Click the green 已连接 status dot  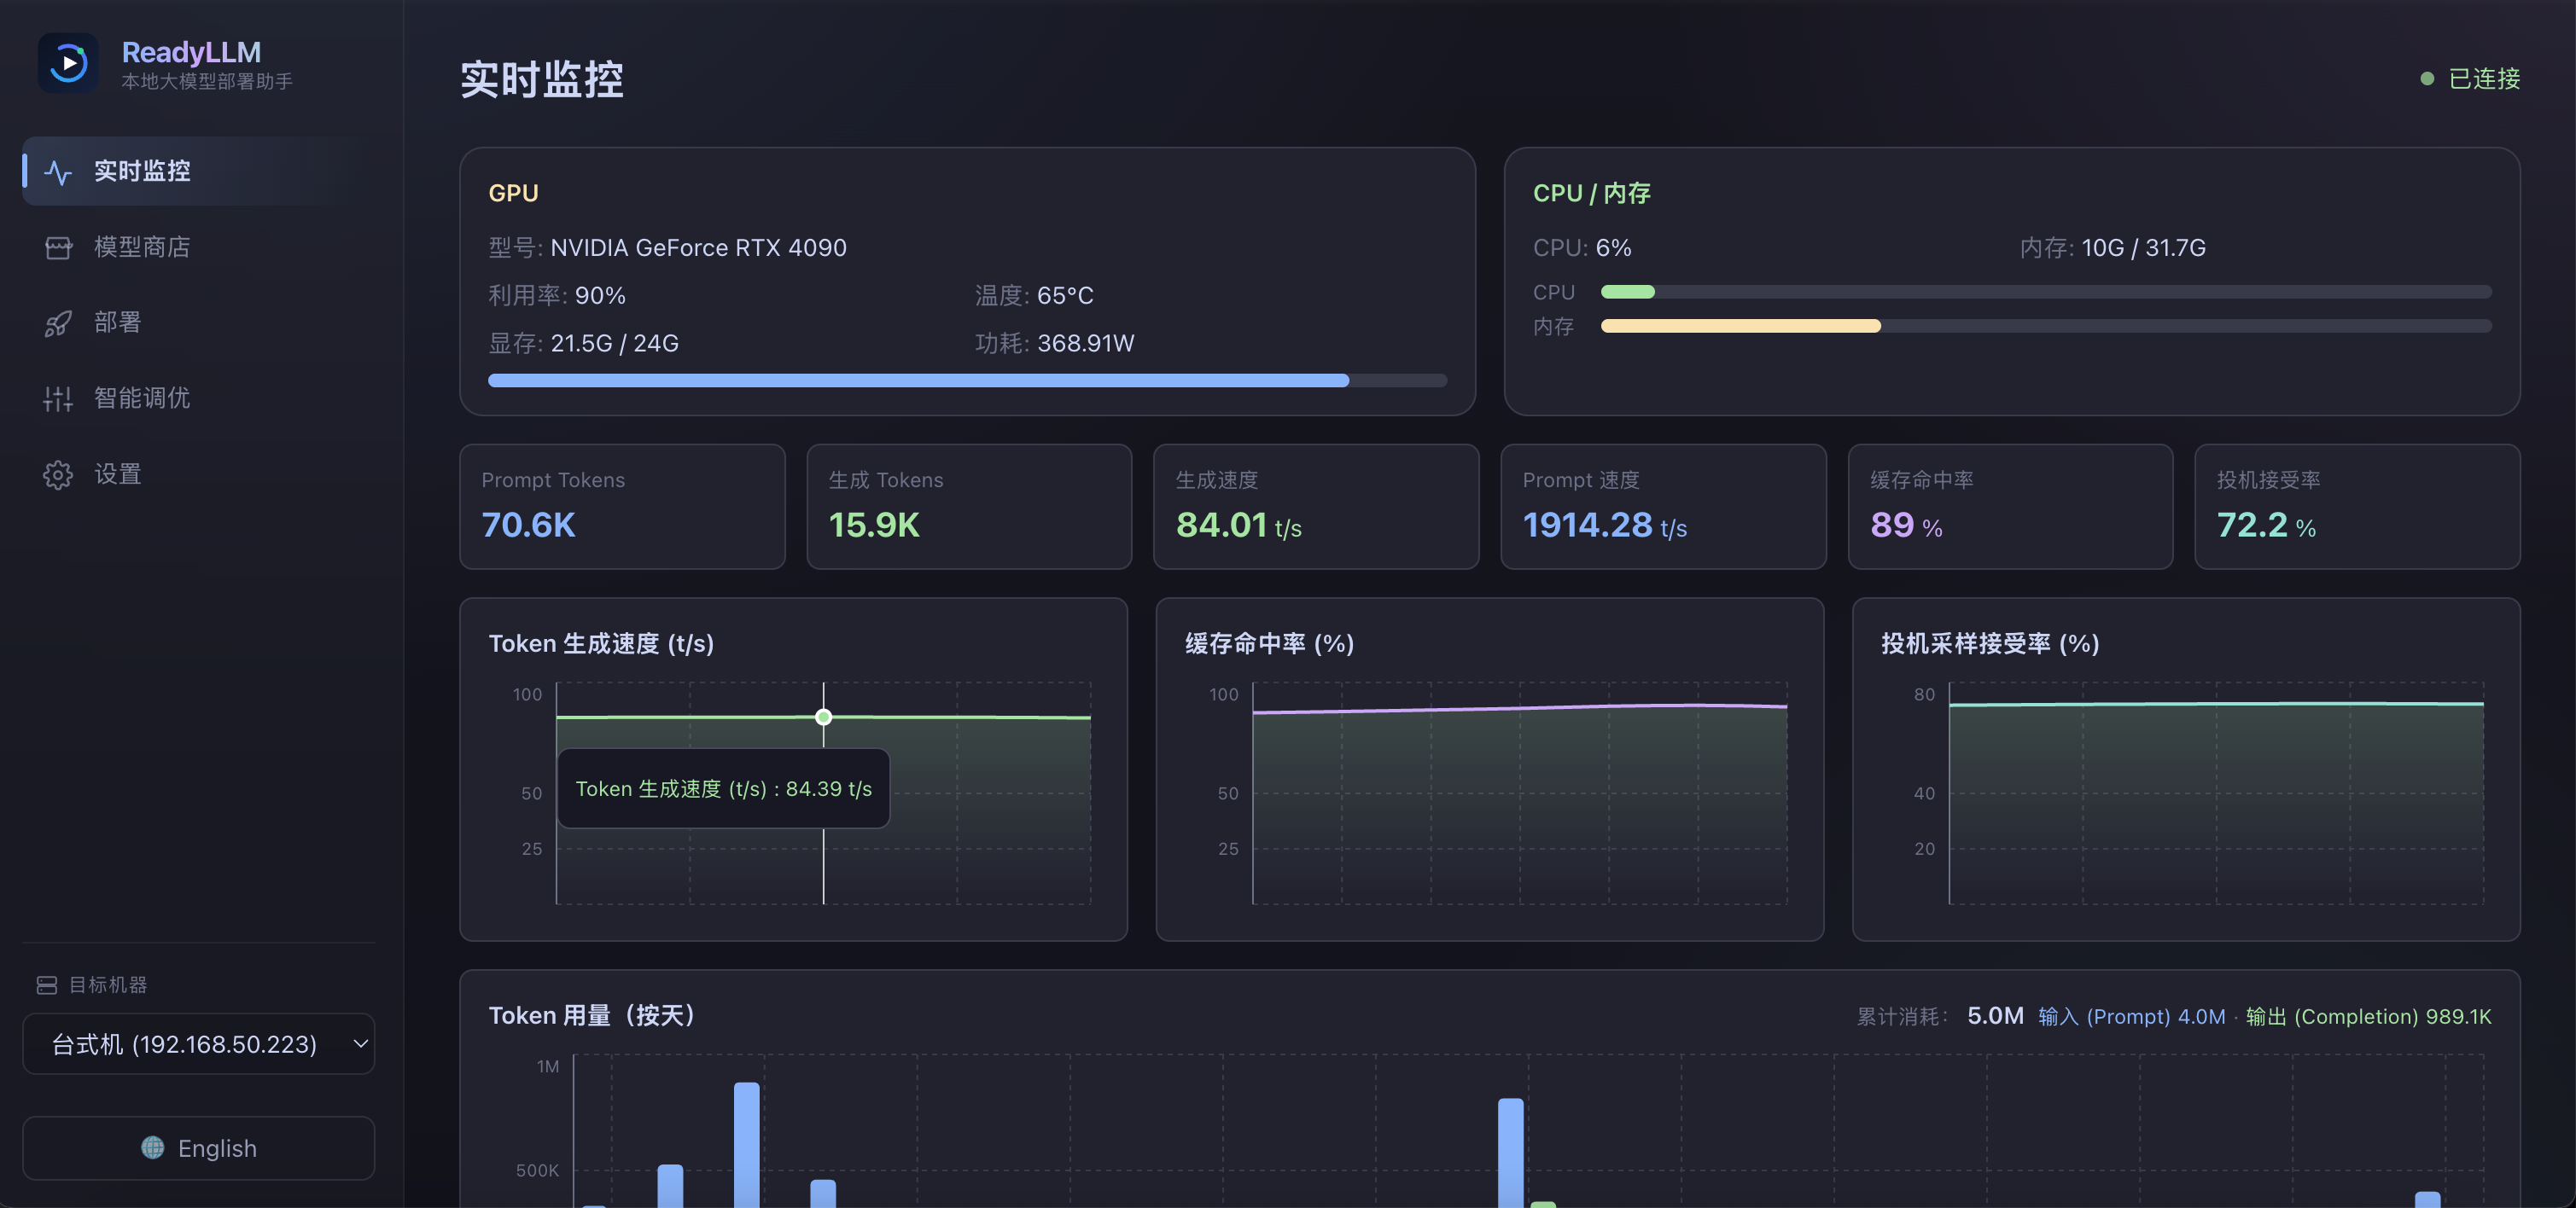[2426, 78]
